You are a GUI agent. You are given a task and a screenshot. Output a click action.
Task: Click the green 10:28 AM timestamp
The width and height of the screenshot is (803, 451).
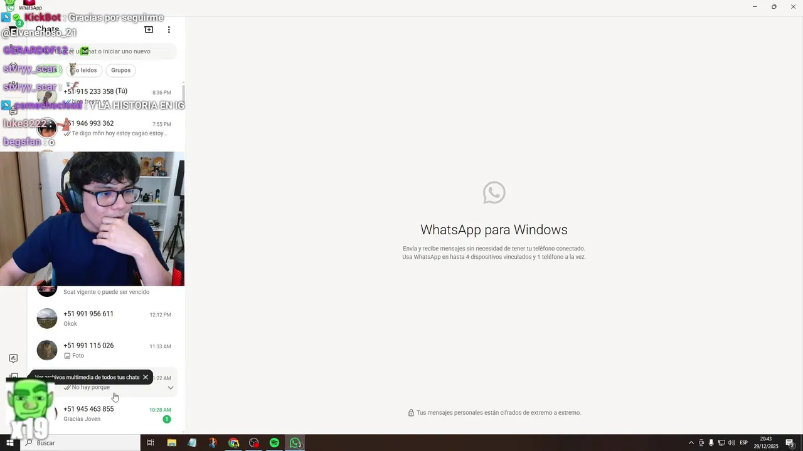click(x=160, y=410)
